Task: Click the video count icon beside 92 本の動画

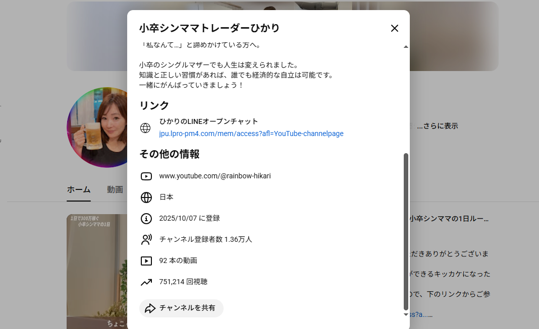Action: pos(146,261)
